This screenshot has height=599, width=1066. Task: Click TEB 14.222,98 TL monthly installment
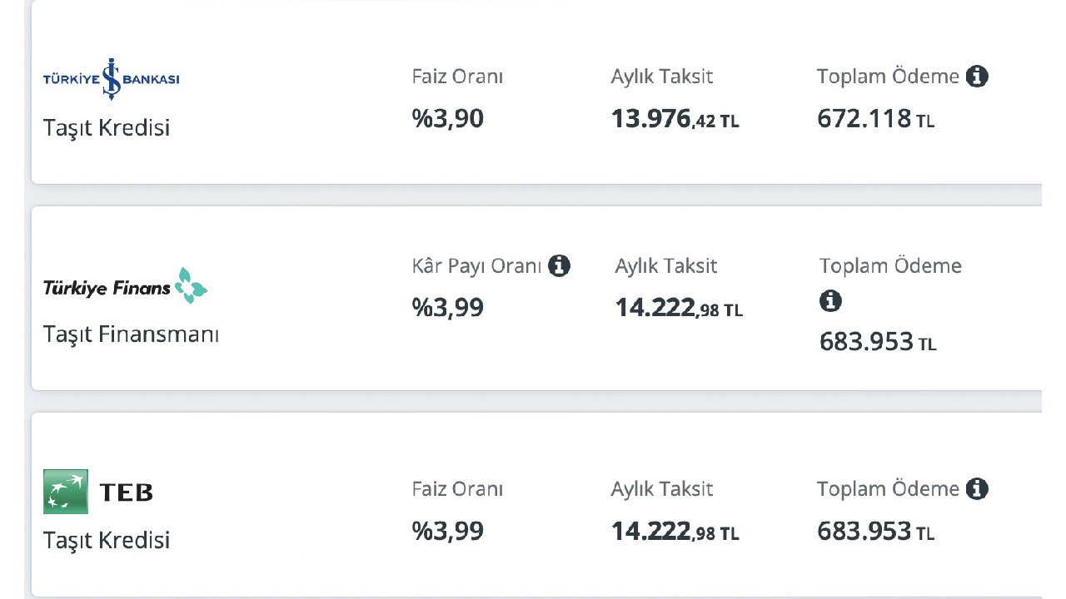point(675,532)
